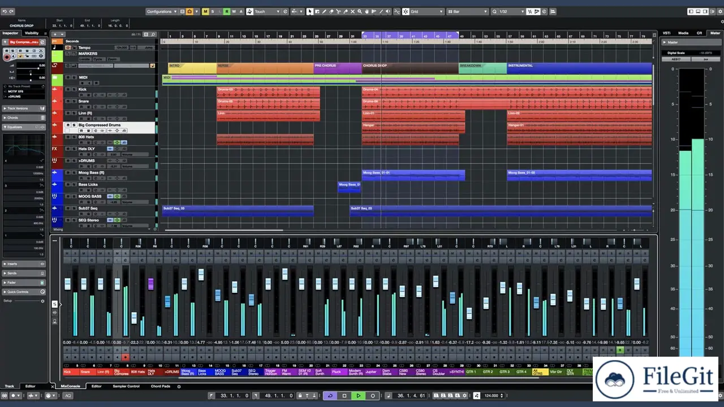Screen dimensions: 724x407
Task: Expand the Inserts inspector section
Action: 24,264
